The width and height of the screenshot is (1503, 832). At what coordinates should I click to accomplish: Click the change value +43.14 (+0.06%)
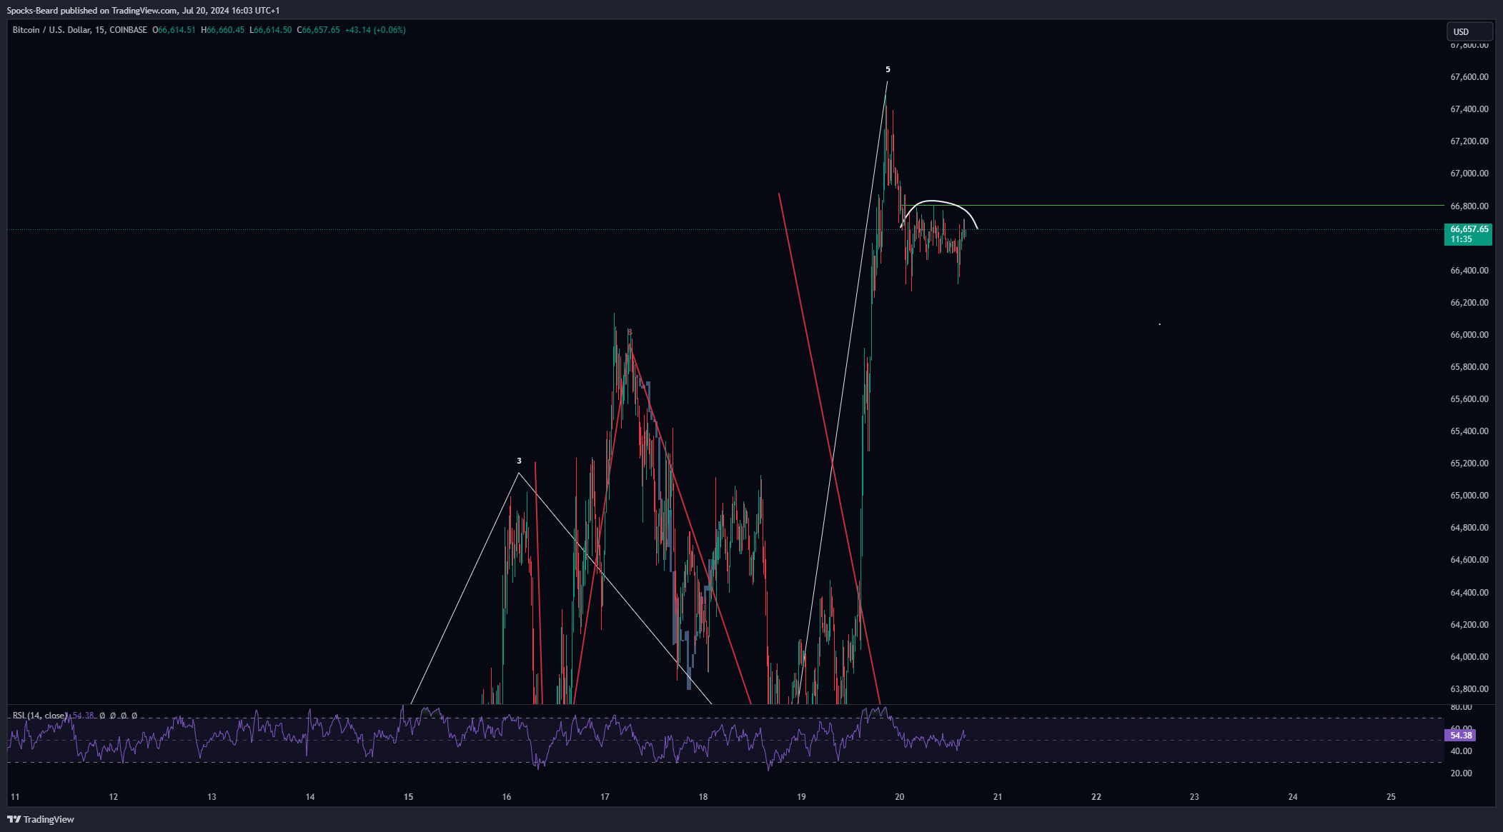pos(375,30)
